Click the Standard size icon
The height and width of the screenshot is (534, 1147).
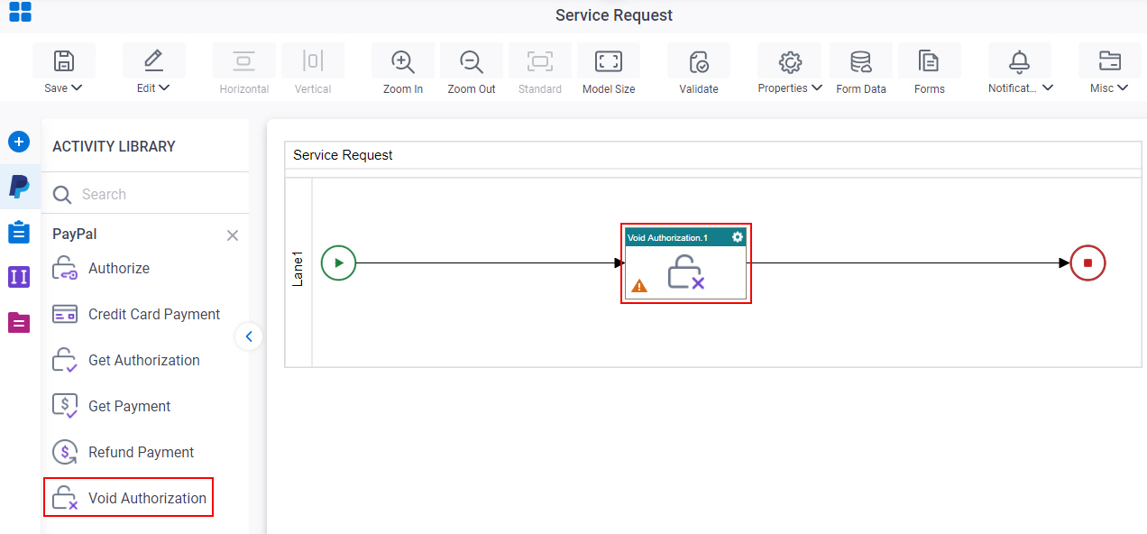[x=540, y=61]
